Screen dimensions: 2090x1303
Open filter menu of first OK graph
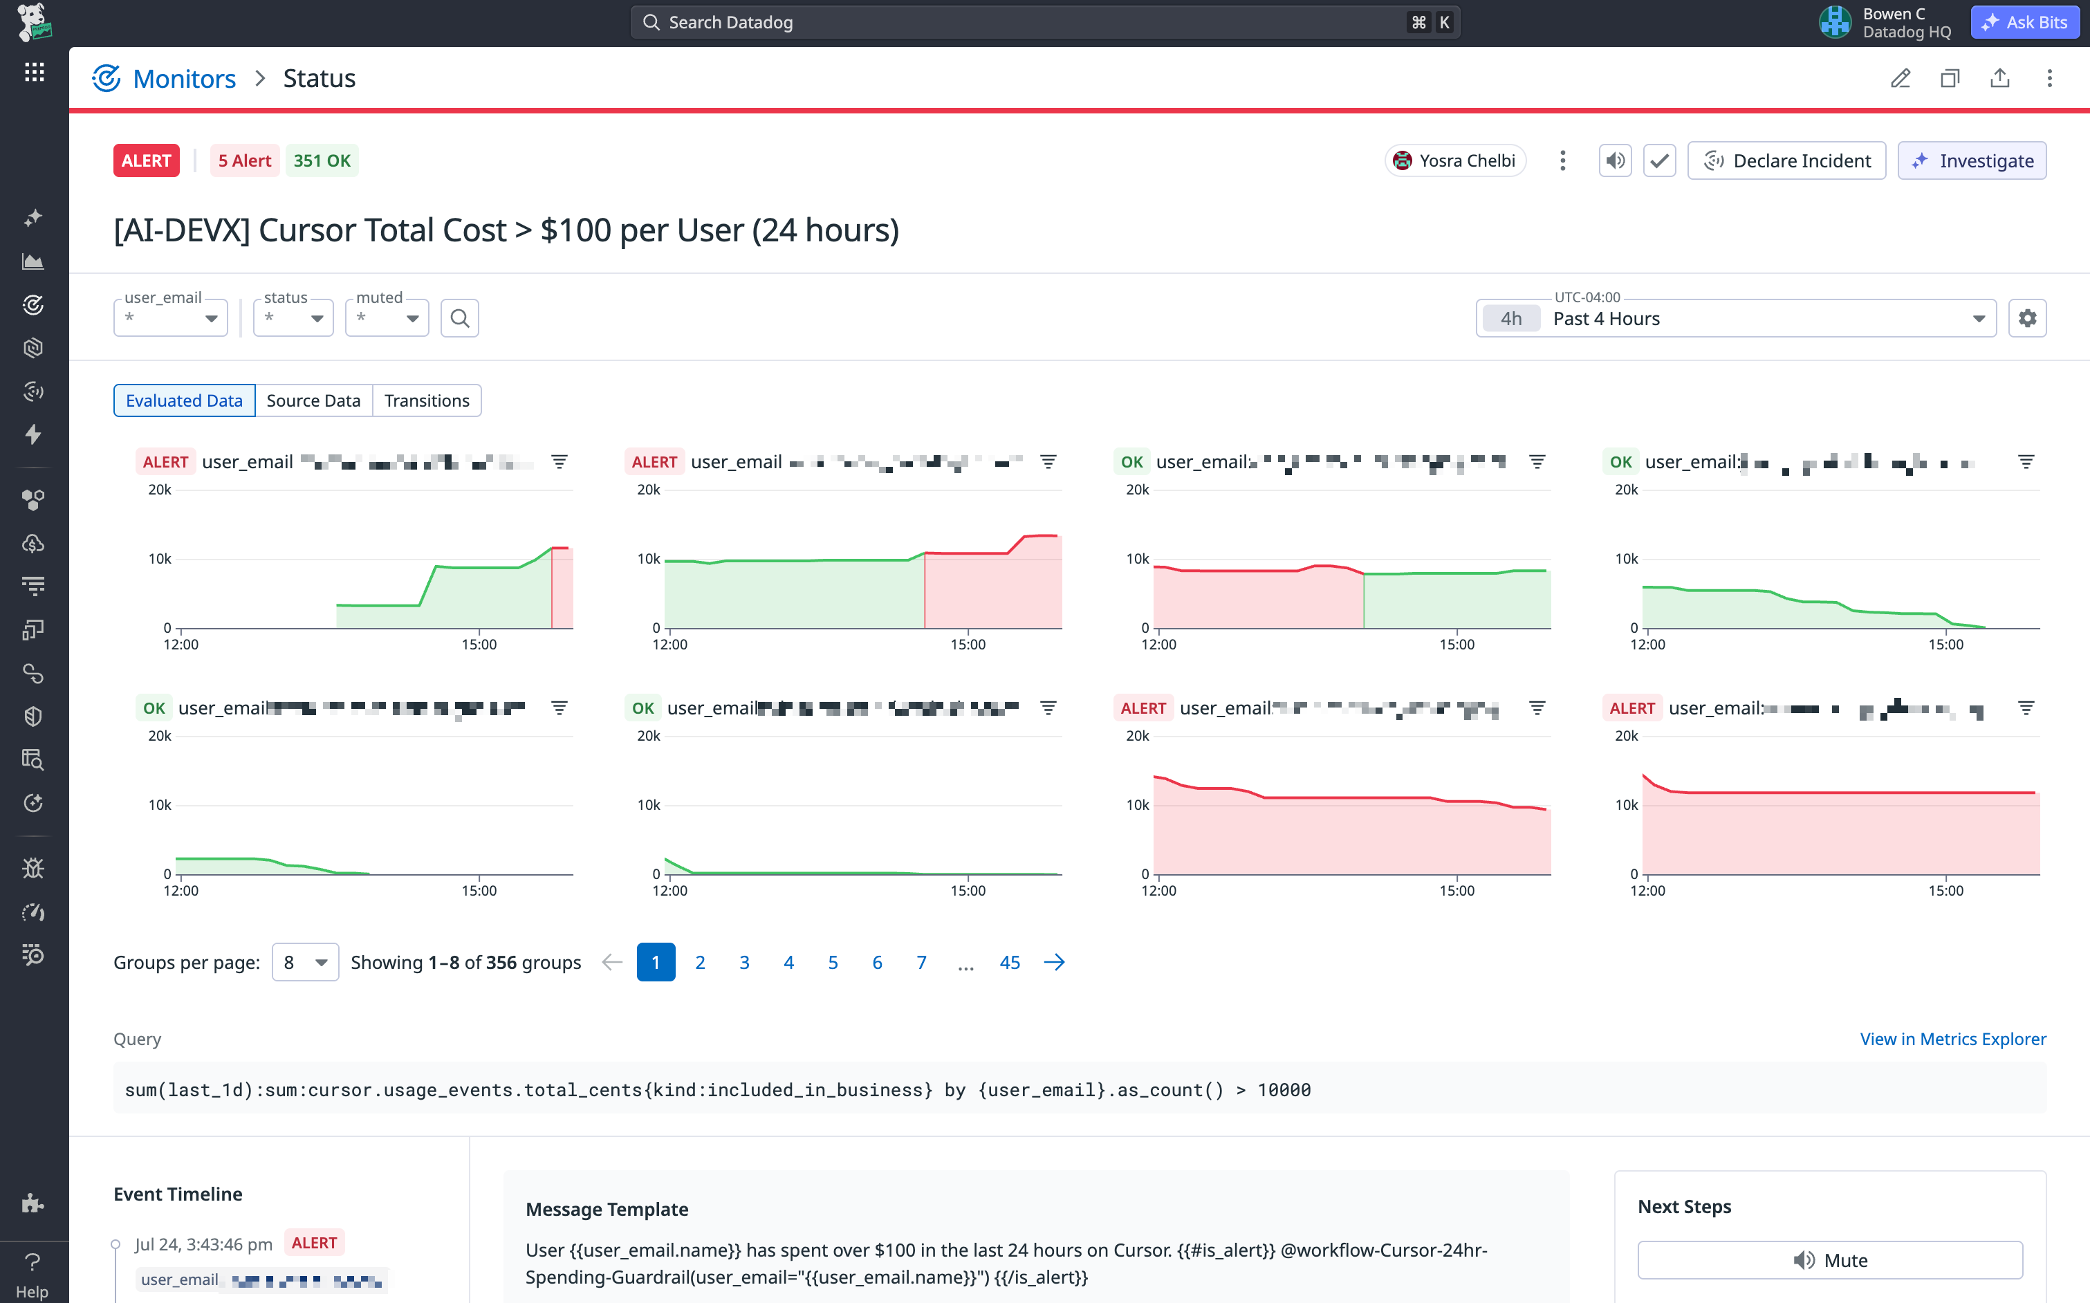point(1537,462)
